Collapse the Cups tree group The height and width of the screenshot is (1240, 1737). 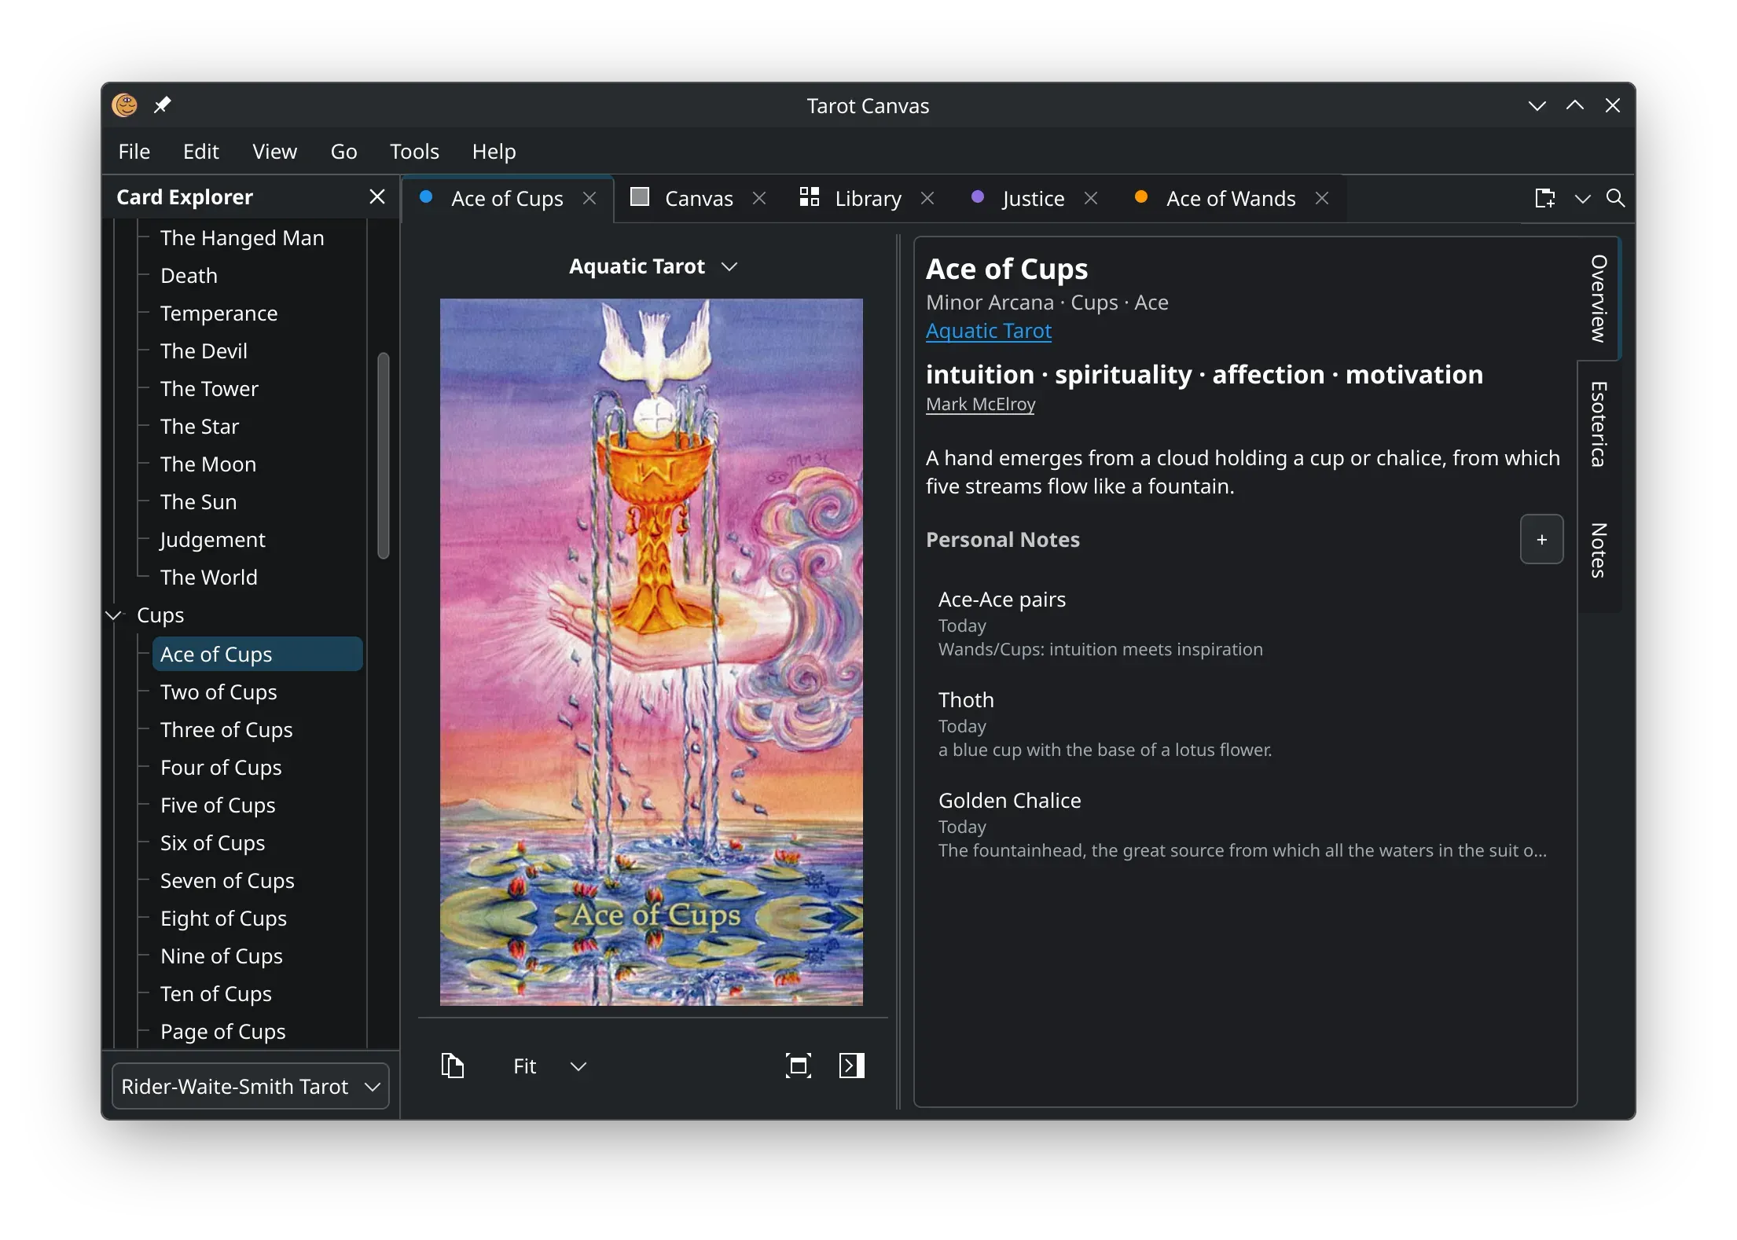point(114,615)
